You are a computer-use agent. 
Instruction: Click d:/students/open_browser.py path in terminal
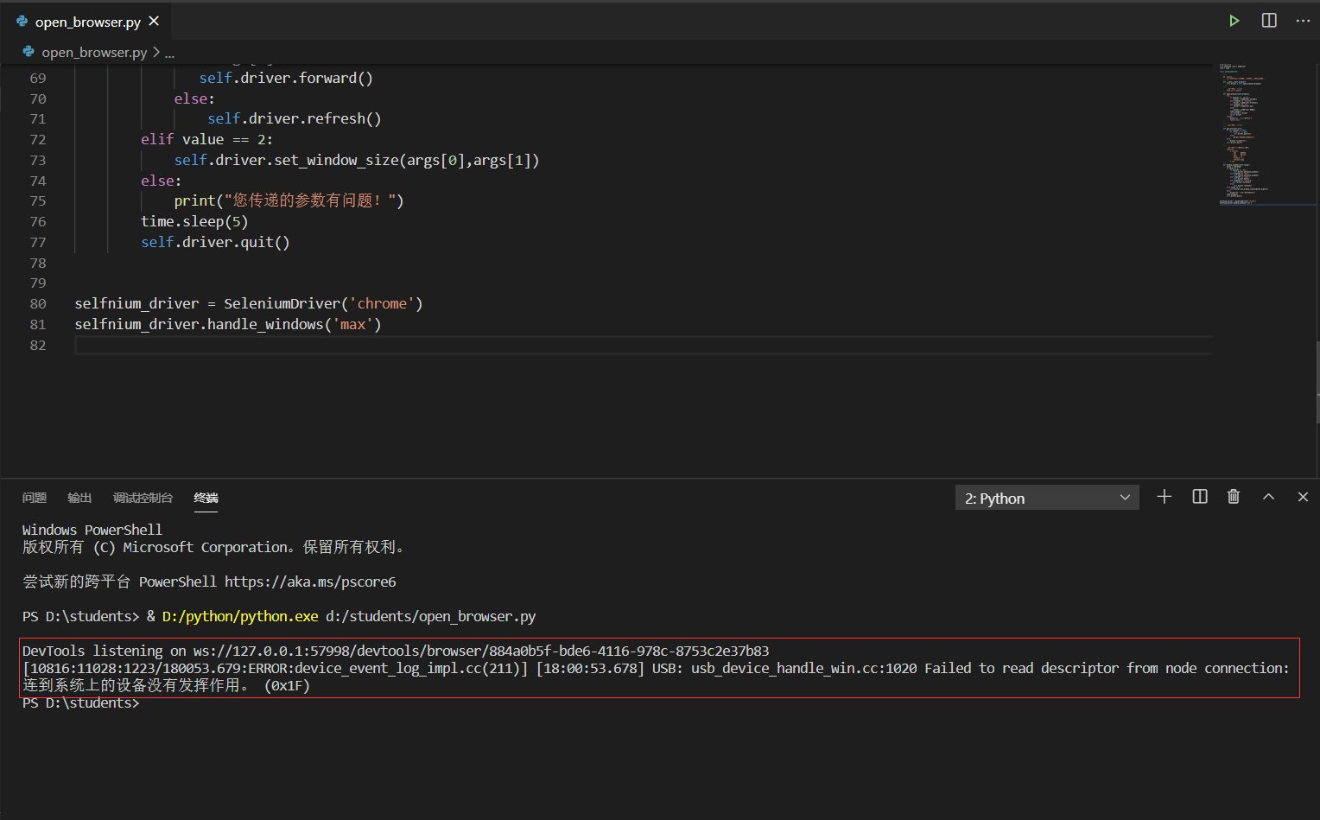click(430, 616)
